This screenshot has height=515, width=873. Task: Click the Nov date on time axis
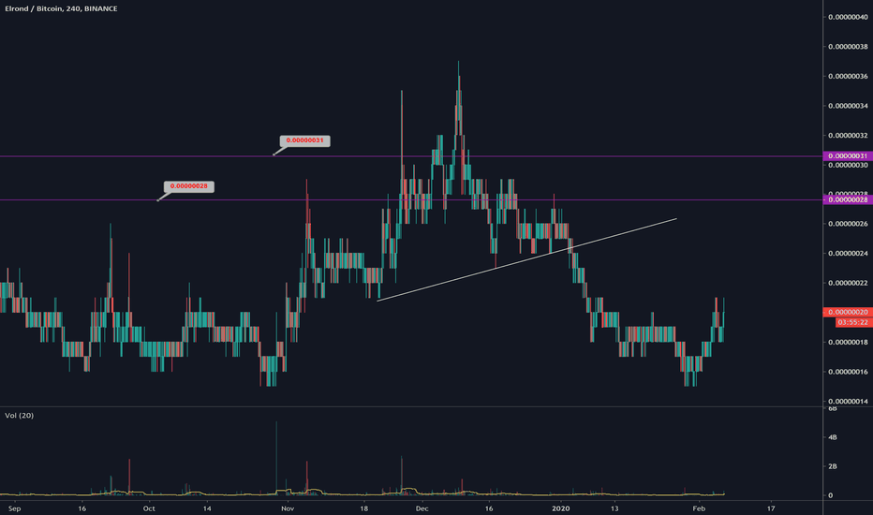coord(288,508)
